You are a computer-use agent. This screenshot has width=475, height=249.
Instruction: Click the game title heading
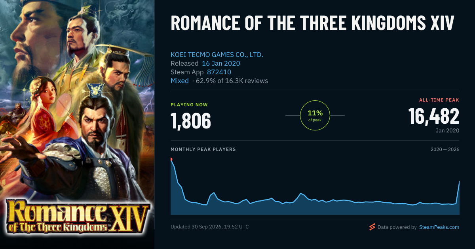pyautogui.click(x=312, y=24)
